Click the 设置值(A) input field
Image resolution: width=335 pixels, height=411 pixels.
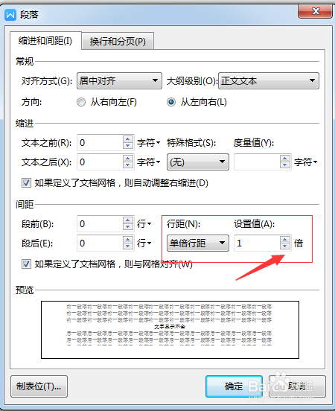point(257,243)
